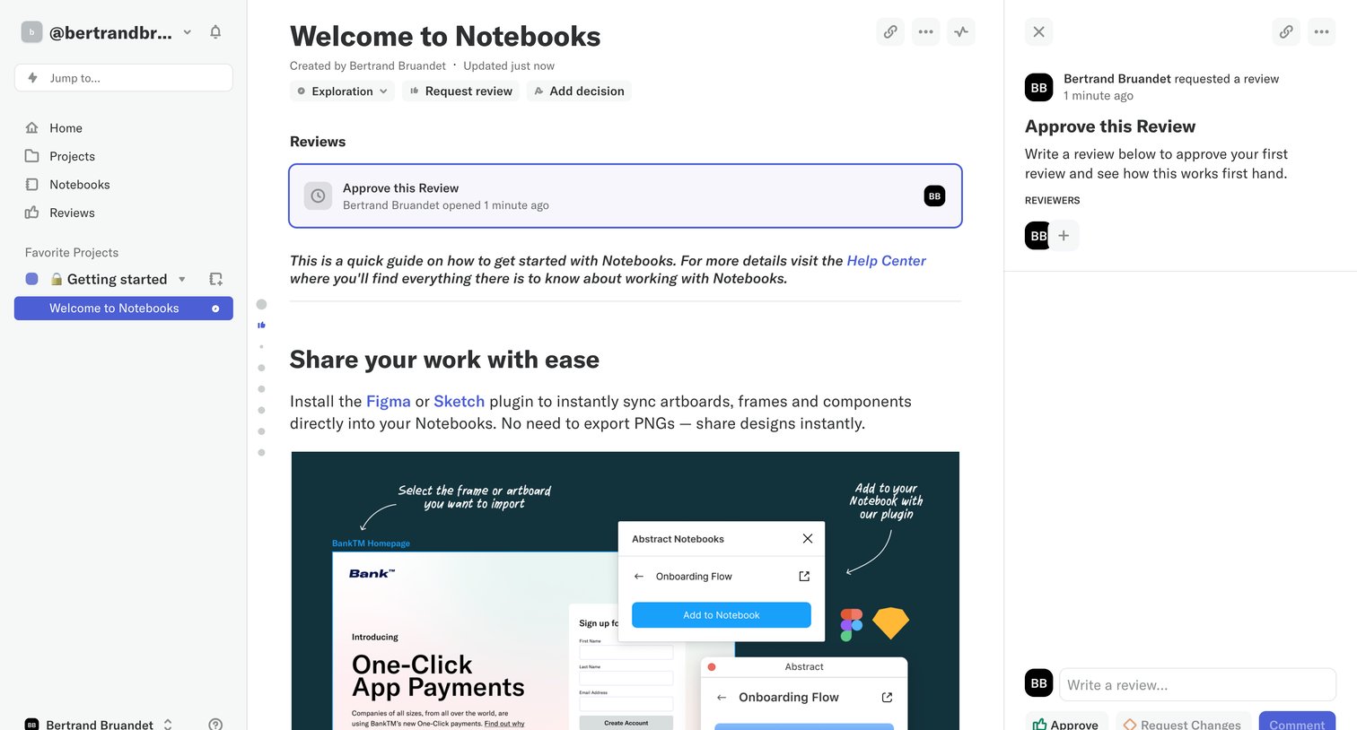The image size is (1357, 730).
Task: Open Bertrand Bruandet account switcher
Action: click(x=99, y=724)
